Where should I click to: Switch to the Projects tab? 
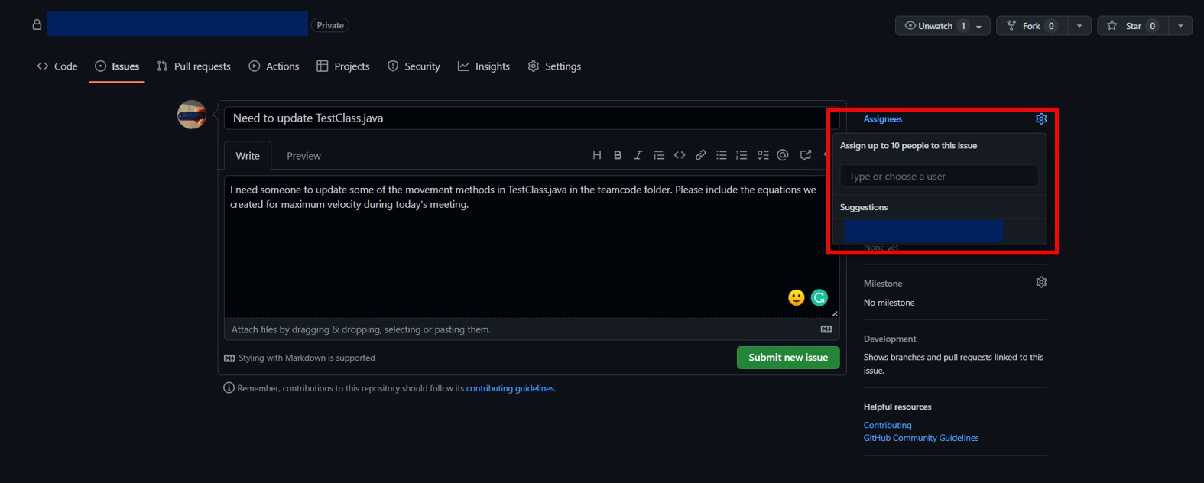point(343,66)
